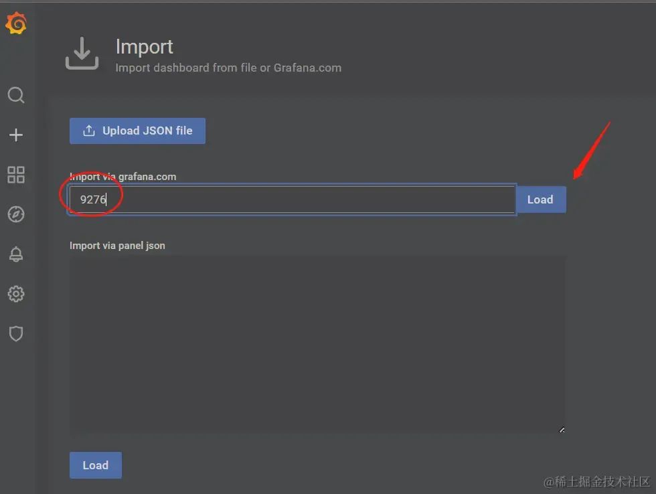The image size is (656, 494).
Task: Open the Configuration gear icon
Action: [16, 294]
